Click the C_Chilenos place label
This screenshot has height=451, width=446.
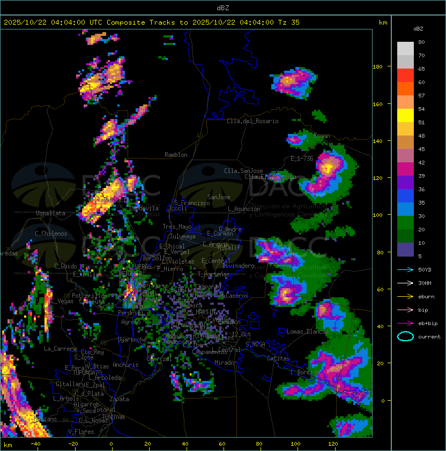pos(51,234)
